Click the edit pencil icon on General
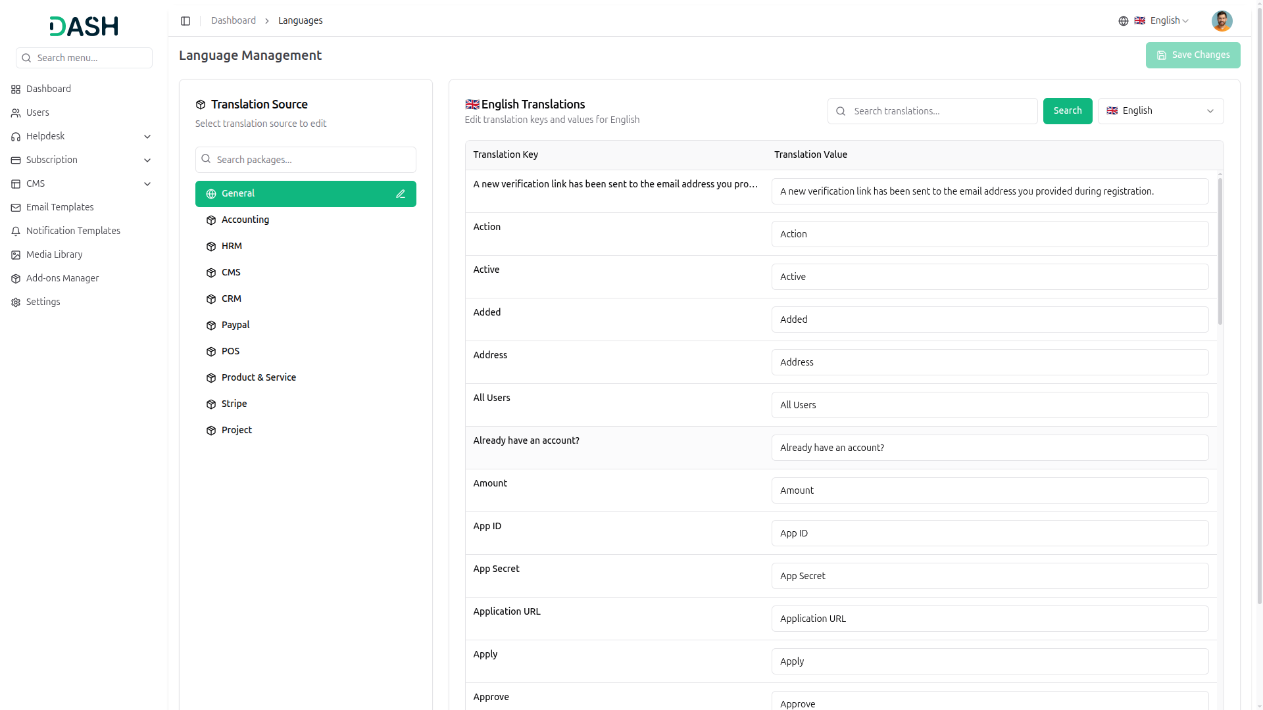This screenshot has height=710, width=1263. pyautogui.click(x=401, y=194)
